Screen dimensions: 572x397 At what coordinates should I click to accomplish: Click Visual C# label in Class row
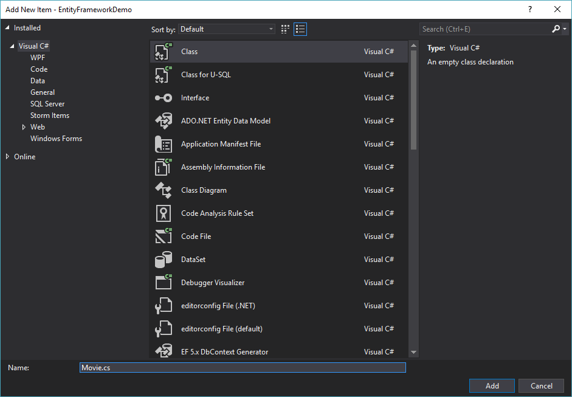tap(379, 52)
